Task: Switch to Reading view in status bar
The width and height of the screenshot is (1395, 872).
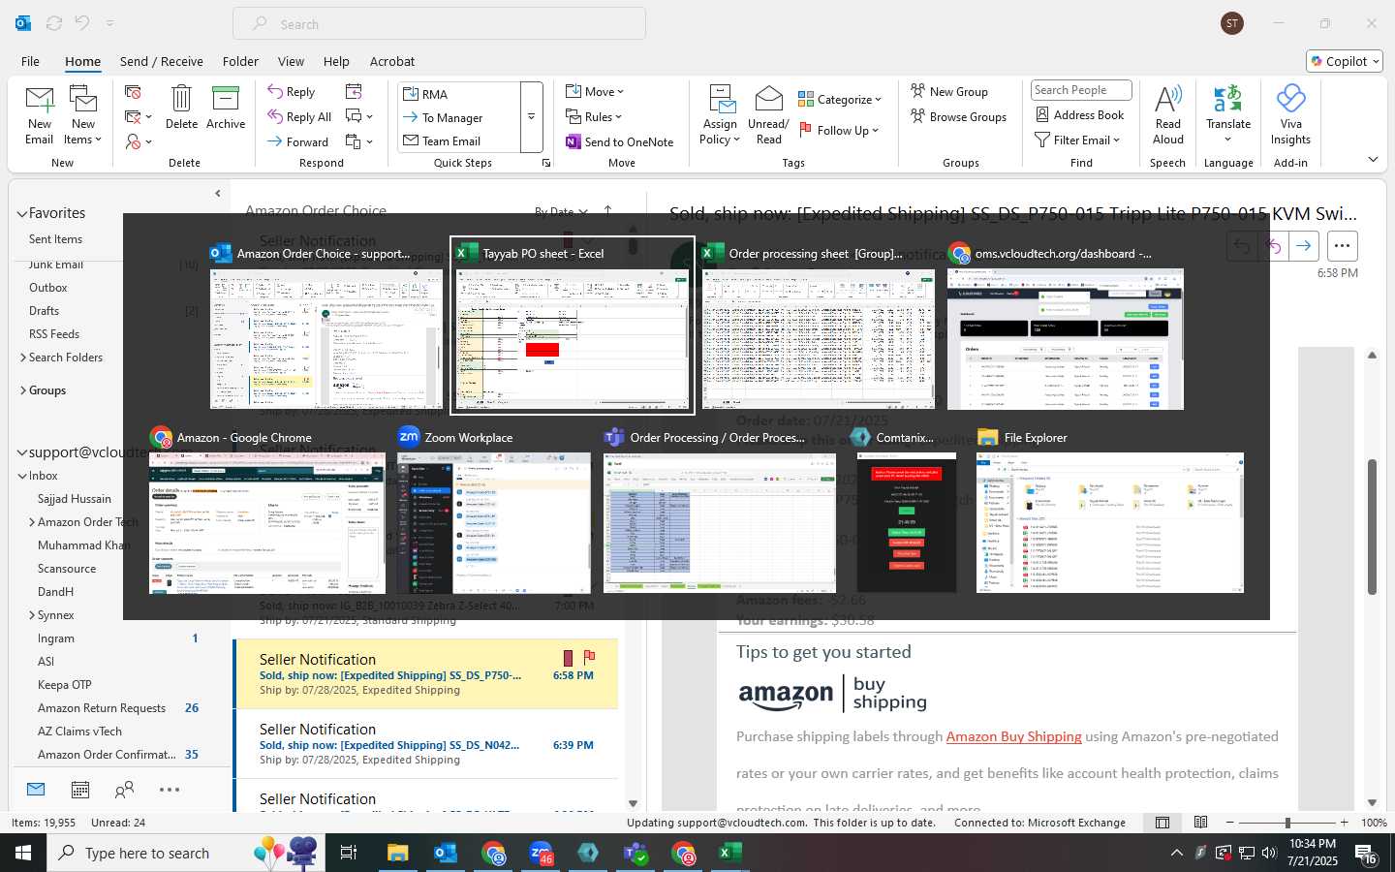Action: pos(1200,823)
